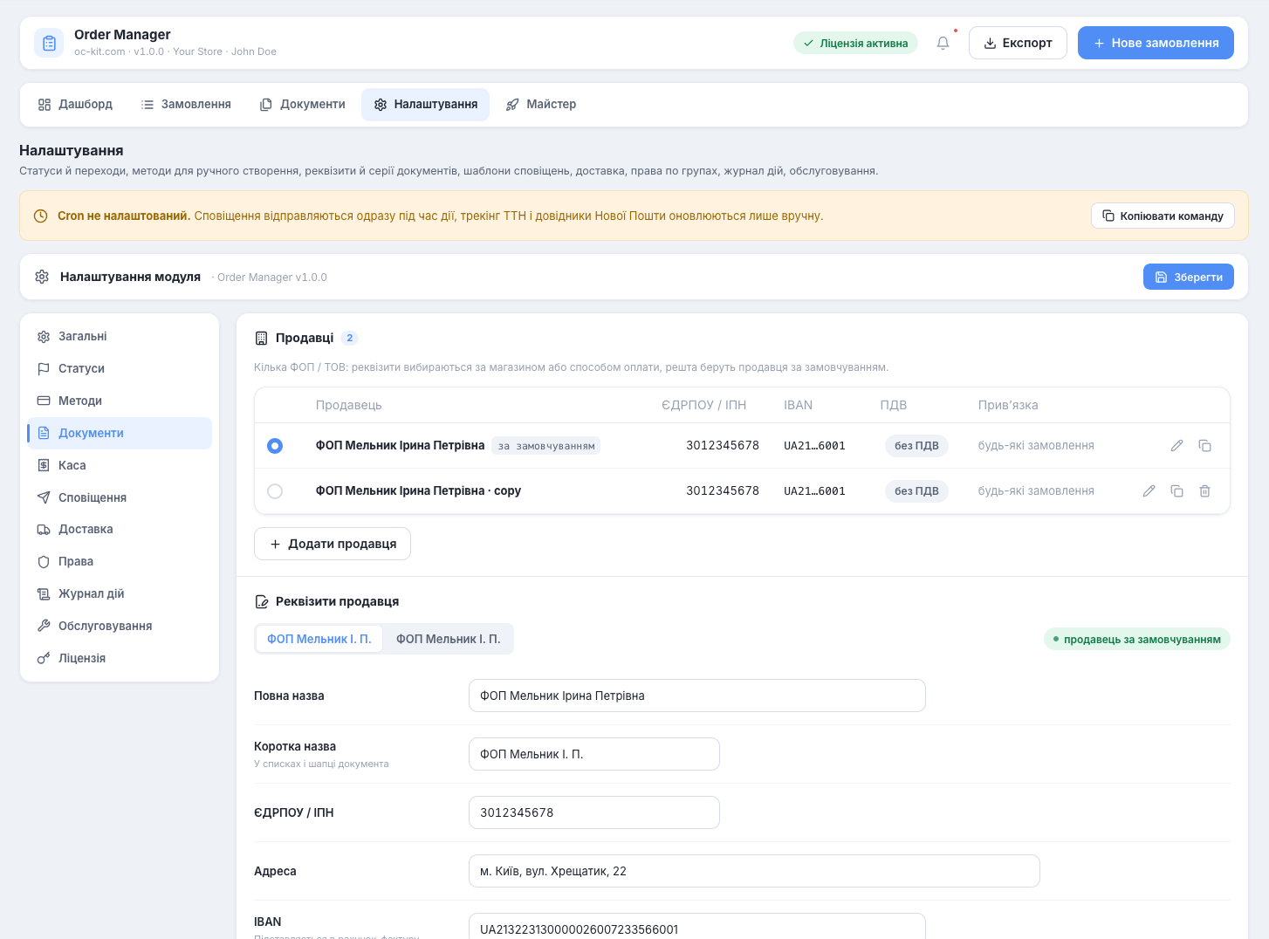Viewport: 1269px width, 939px height.
Task: Click the edit icon beside Реквізити продавця
Action: click(261, 601)
